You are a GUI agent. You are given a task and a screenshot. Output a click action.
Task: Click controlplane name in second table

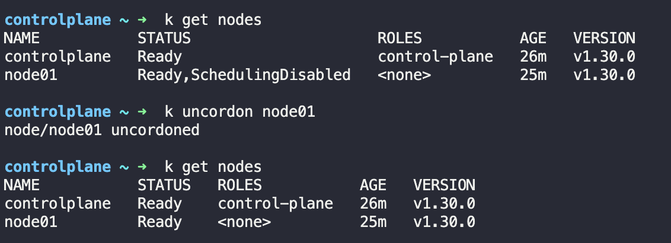57,204
